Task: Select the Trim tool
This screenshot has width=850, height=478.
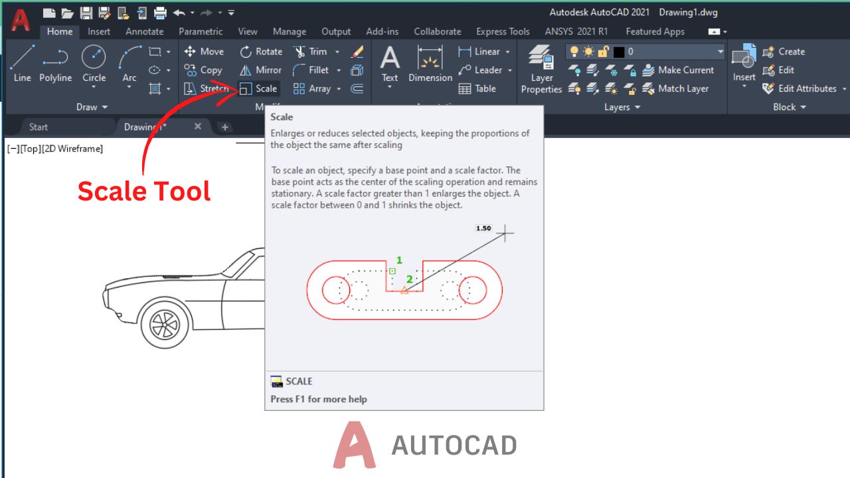Action: click(x=309, y=51)
